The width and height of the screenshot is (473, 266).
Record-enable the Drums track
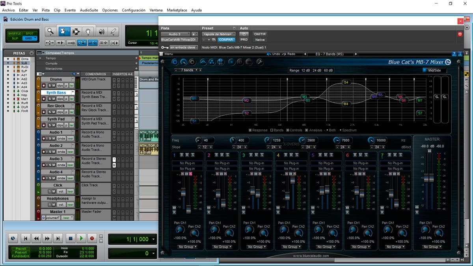pyautogui.click(x=44, y=86)
